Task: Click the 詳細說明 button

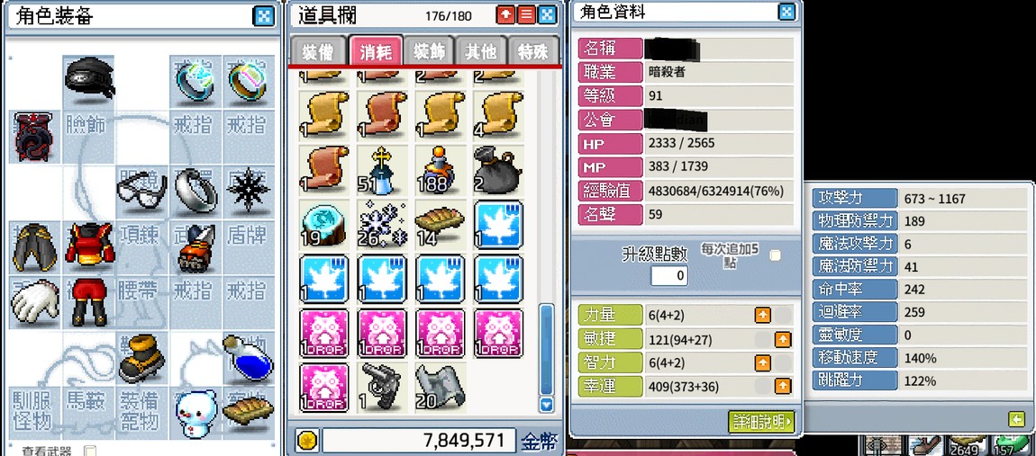Action: coord(760,422)
